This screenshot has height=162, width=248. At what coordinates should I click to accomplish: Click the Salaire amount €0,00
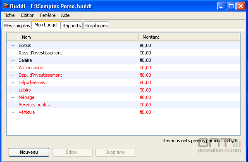pos(145,60)
